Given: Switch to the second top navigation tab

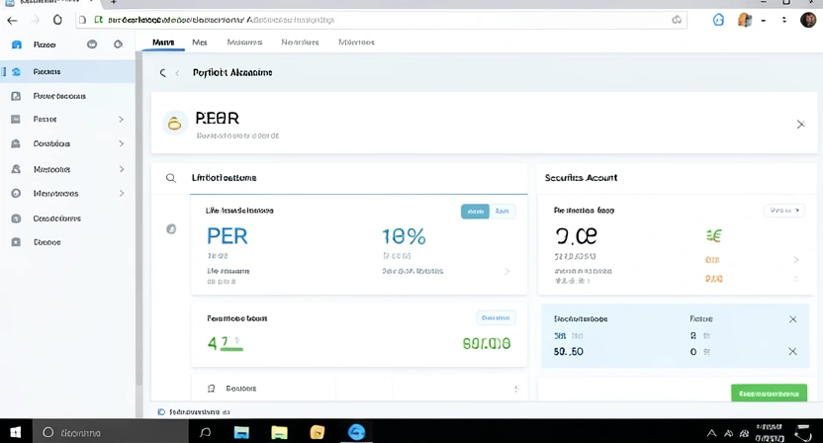Looking at the screenshot, I should 200,43.
